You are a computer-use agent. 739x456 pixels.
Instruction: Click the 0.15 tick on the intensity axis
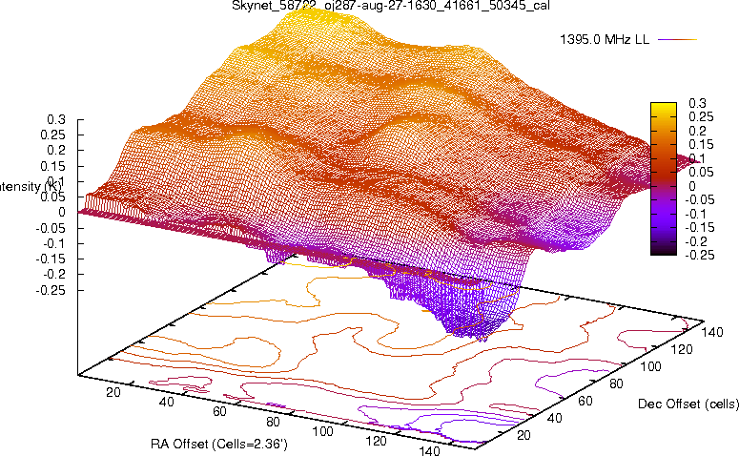pos(52,166)
